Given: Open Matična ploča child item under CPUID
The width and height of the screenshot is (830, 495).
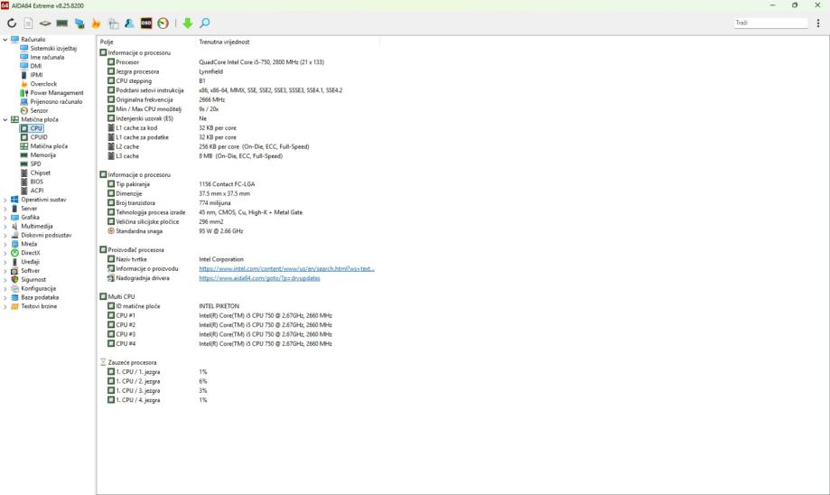Looking at the screenshot, I should tap(44, 146).
